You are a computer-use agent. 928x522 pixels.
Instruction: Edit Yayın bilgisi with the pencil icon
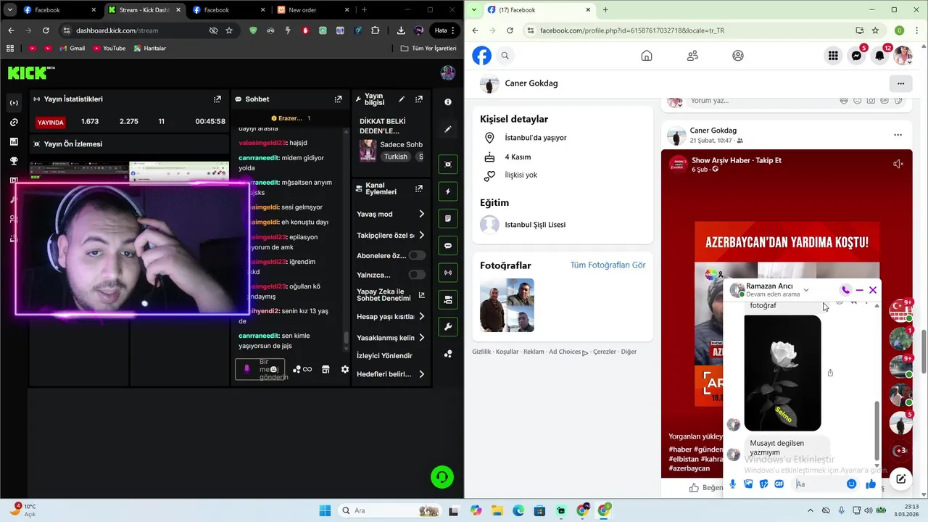402,99
